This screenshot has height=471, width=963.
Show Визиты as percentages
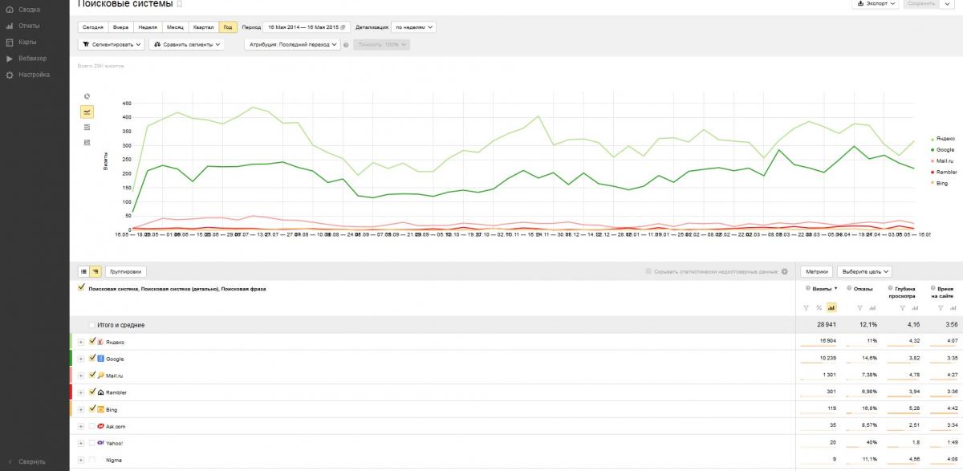[819, 307]
